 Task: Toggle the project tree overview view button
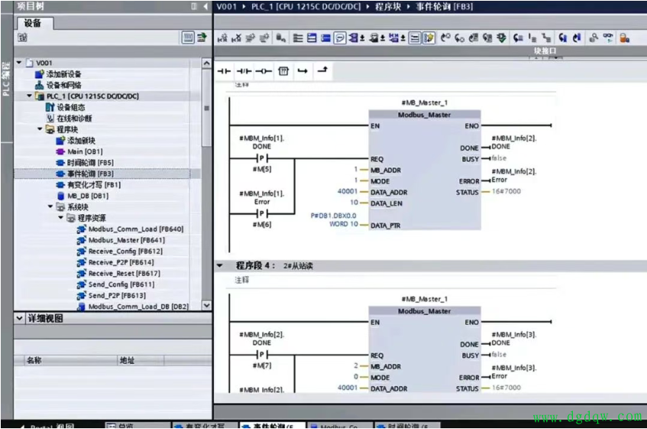(x=188, y=37)
